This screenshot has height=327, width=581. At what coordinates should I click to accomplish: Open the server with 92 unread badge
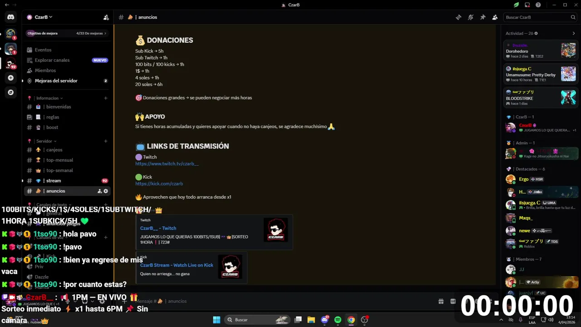(x=10, y=63)
